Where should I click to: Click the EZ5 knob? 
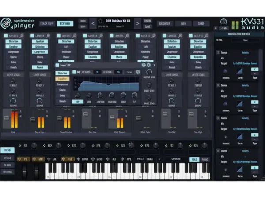click(x=131, y=145)
